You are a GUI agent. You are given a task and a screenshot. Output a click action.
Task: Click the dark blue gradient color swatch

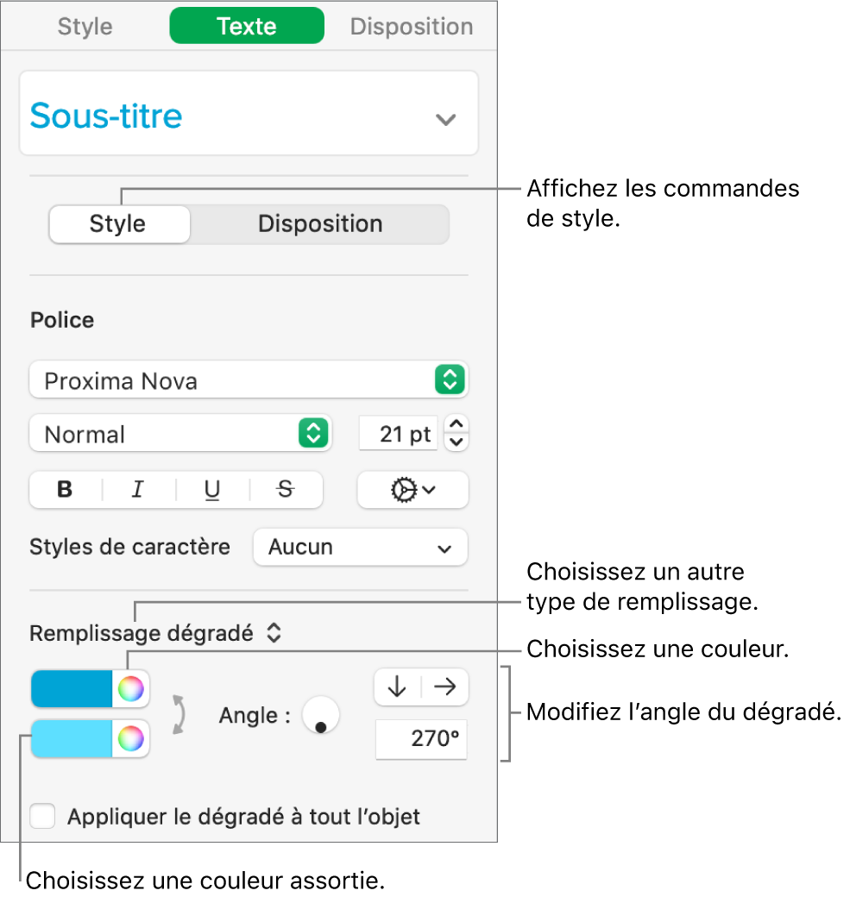click(x=72, y=688)
